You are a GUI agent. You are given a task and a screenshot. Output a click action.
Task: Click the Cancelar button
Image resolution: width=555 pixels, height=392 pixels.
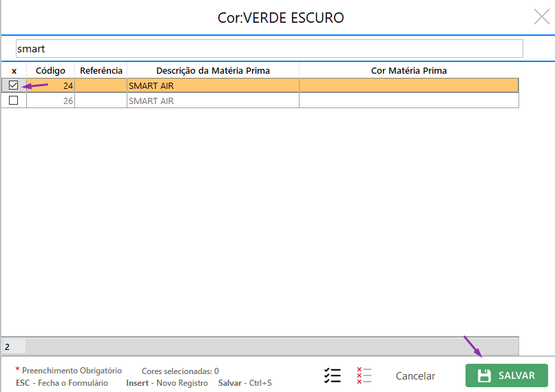[415, 376]
